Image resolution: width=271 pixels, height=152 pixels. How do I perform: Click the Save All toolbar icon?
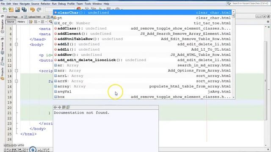coord(24,10)
